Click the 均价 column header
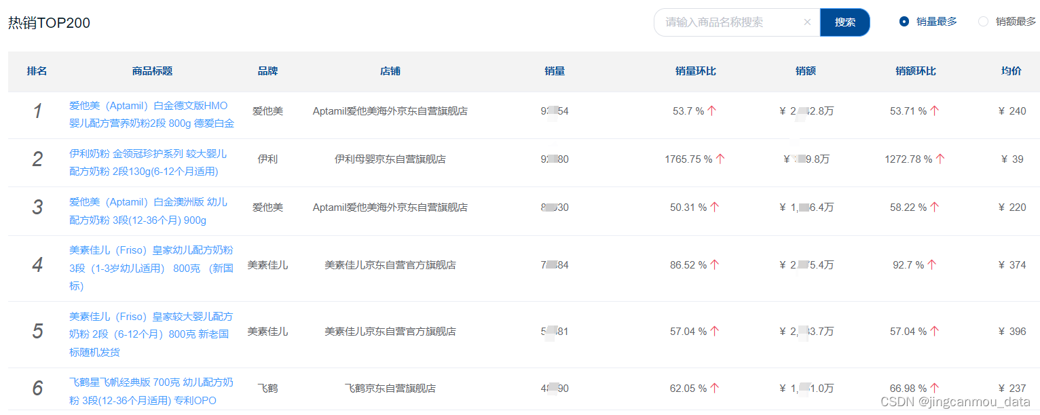The image size is (1040, 415). (1011, 71)
